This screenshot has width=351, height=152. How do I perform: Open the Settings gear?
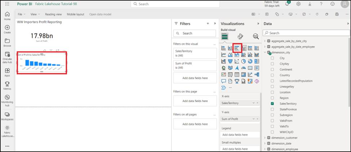coord(298,4)
